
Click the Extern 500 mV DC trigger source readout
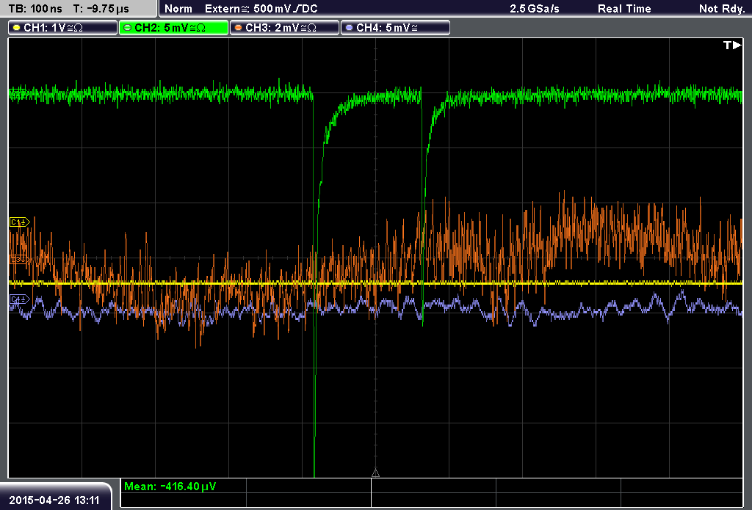coord(261,9)
